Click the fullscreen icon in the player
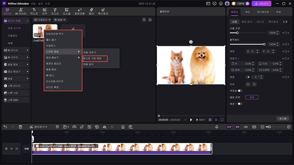This screenshot has height=165, width=294. 222,120
